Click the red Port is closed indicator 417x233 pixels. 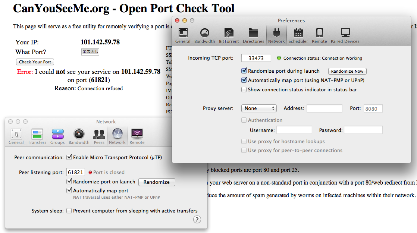[x=90, y=173]
